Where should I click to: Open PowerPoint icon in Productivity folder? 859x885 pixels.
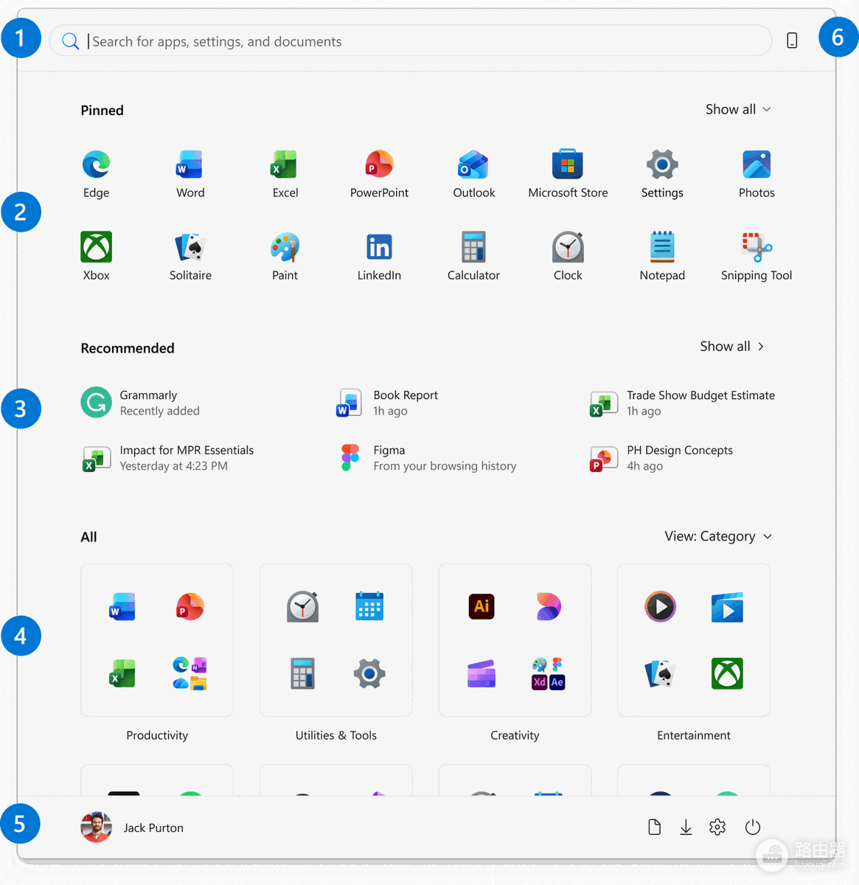189,607
